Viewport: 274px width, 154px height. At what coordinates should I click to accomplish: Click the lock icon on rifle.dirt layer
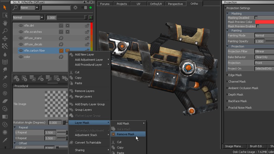(87, 26)
